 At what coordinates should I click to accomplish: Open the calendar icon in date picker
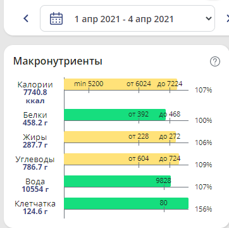tap(56, 18)
